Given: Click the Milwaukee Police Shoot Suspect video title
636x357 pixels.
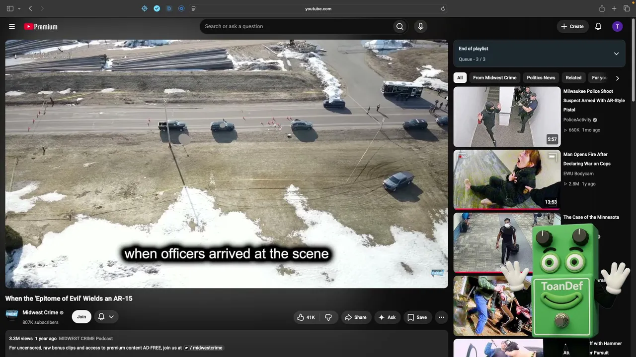Looking at the screenshot, I should click(594, 101).
